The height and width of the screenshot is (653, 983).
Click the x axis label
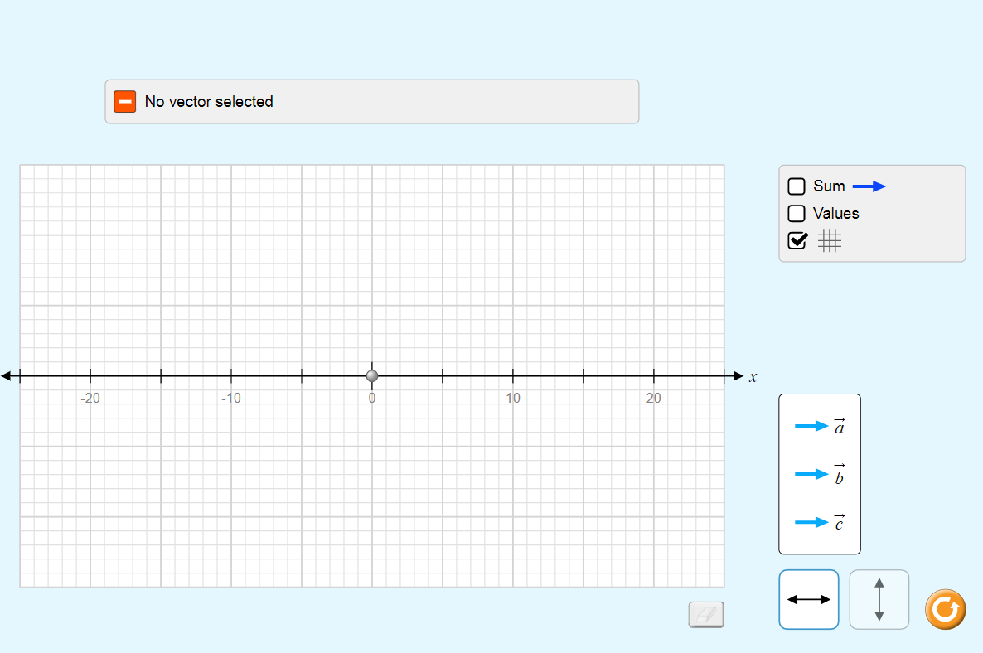(x=753, y=377)
